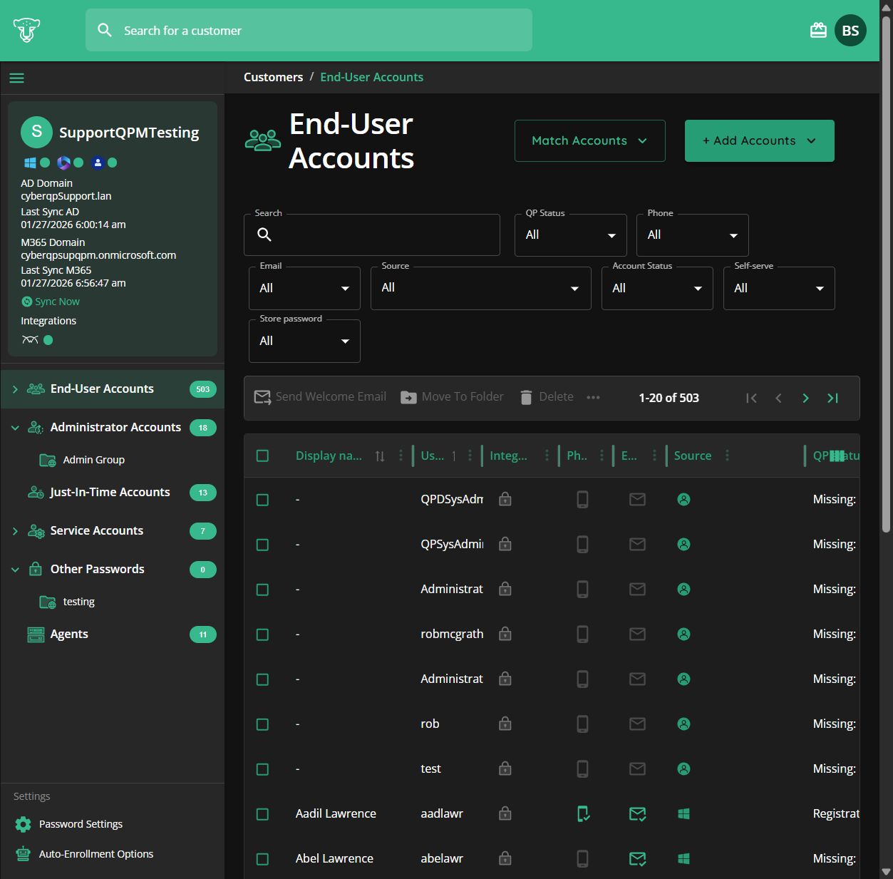Image resolution: width=893 pixels, height=879 pixels.
Task: Open the QP Status filter dropdown
Action: pos(571,235)
